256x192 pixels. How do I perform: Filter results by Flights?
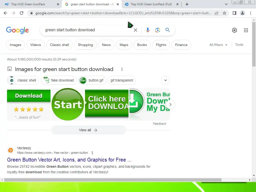click(x=161, y=45)
